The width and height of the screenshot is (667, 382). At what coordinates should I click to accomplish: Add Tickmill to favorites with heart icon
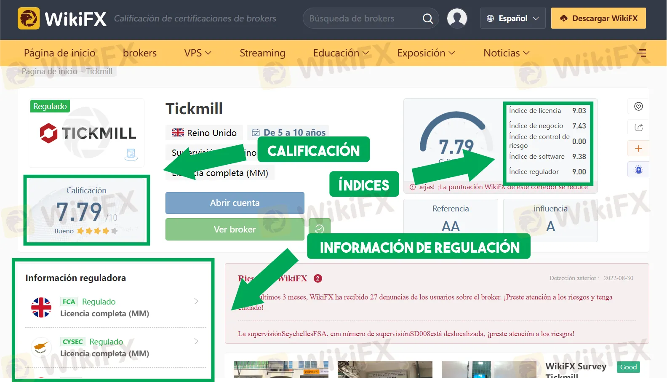click(x=638, y=107)
